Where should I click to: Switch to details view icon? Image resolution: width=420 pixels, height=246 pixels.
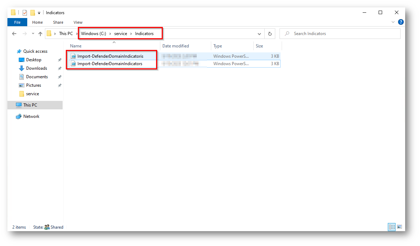(x=392, y=227)
